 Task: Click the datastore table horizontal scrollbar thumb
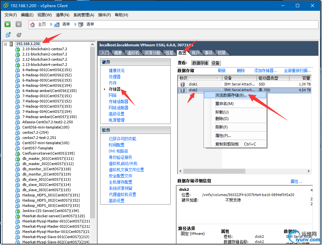click(214, 171)
